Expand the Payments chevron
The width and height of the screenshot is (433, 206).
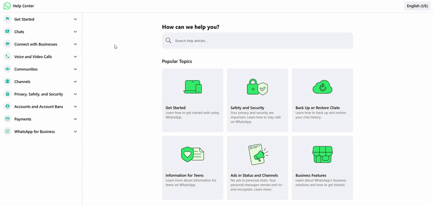(x=75, y=119)
